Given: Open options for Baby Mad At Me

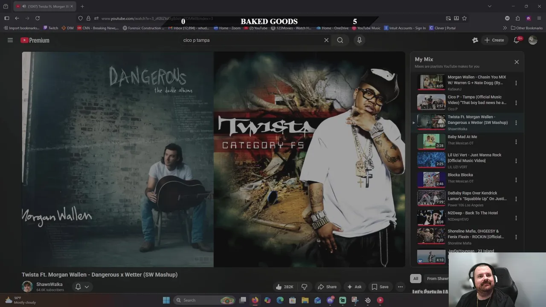Looking at the screenshot, I should click(516, 142).
